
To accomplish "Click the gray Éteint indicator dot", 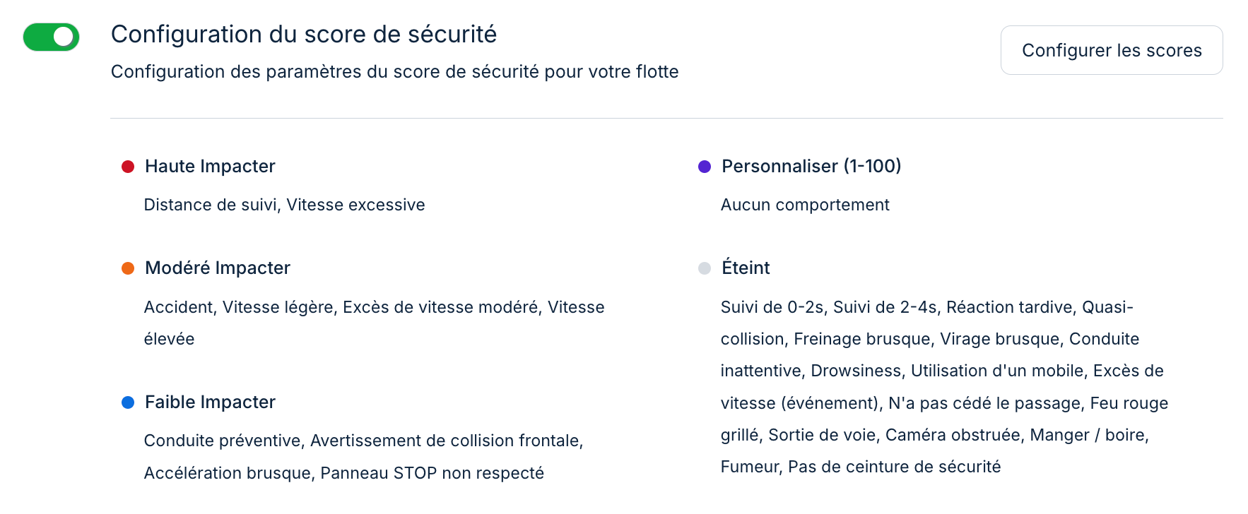I will (704, 268).
